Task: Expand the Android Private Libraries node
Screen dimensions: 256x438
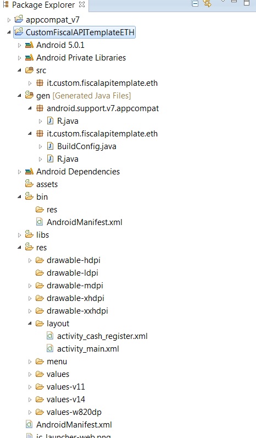Action: point(19,58)
